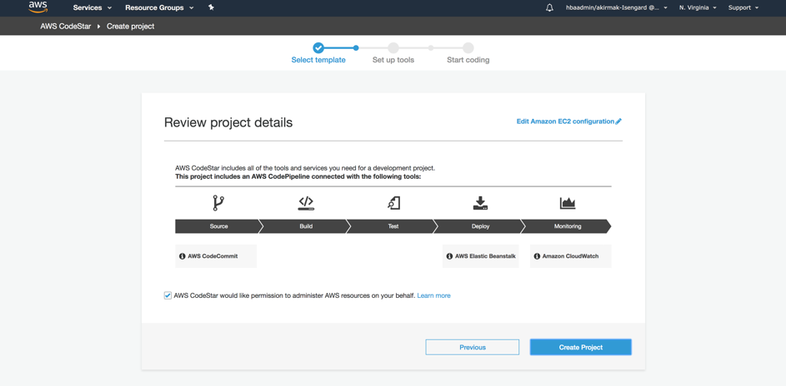Click the Create Project button

[580, 347]
